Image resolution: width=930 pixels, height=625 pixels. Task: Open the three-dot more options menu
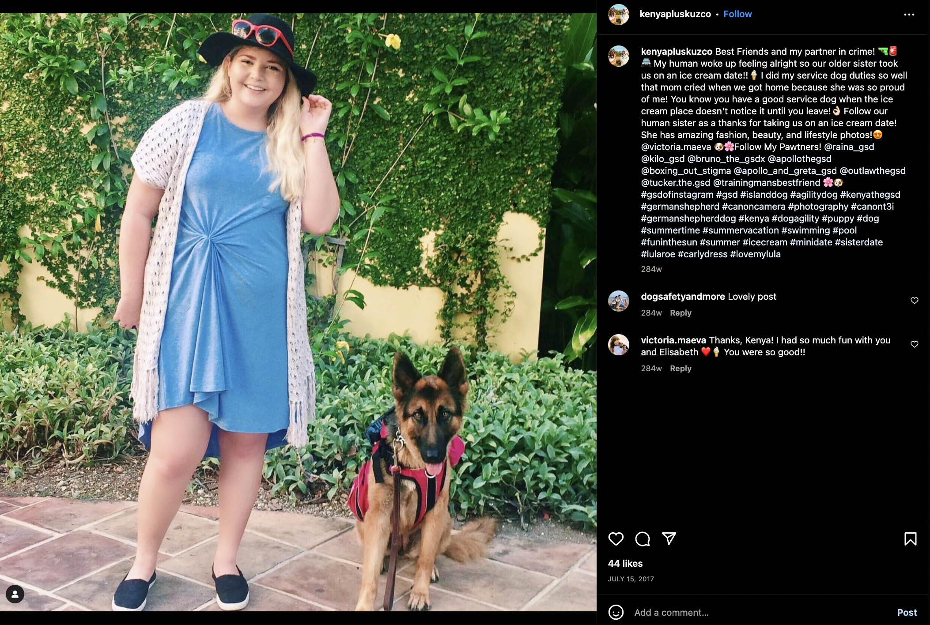pyautogui.click(x=909, y=15)
